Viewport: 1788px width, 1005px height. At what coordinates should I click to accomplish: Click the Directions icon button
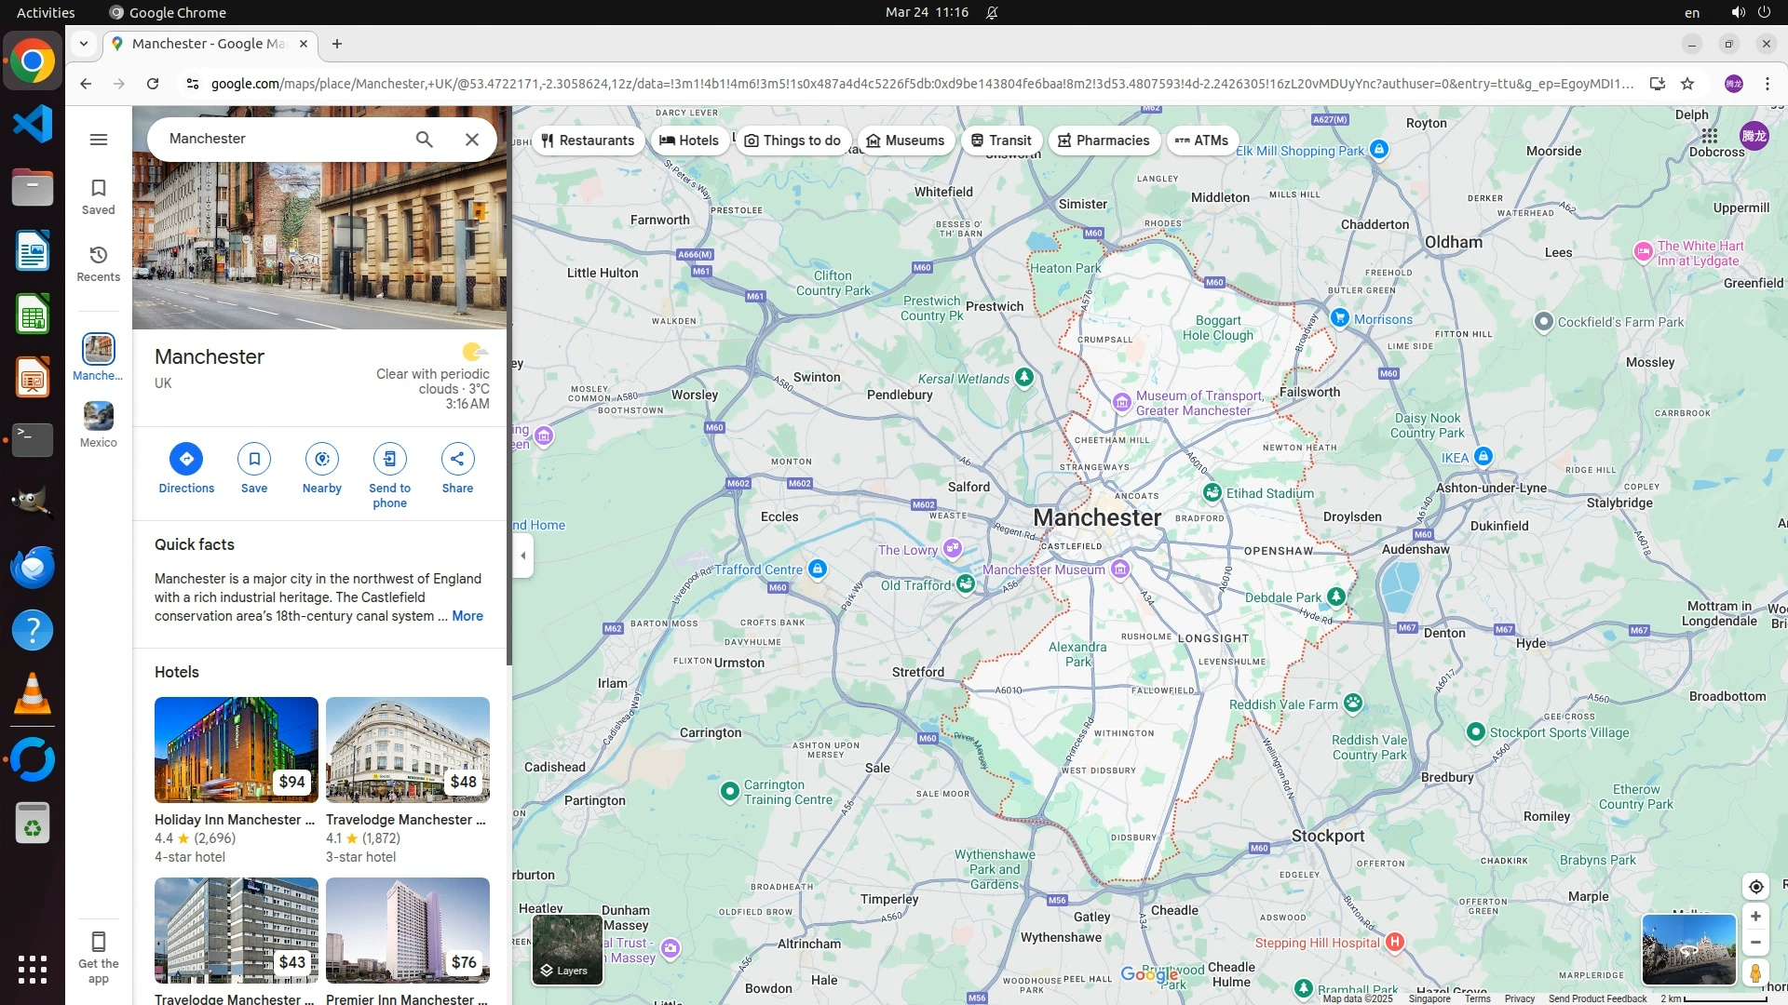tap(186, 459)
